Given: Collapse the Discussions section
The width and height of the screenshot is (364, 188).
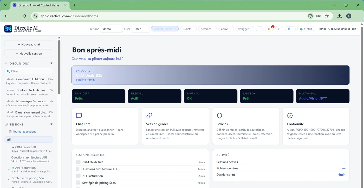Looking at the screenshot, I should pyautogui.click(x=51, y=63).
